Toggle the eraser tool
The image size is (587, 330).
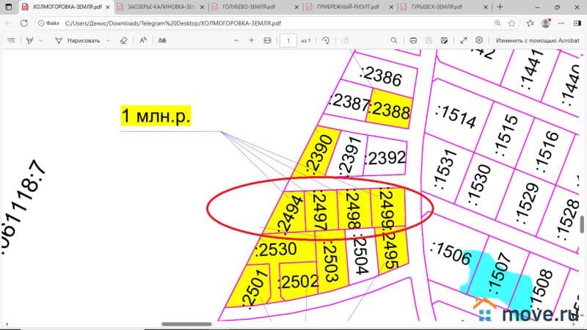(123, 40)
